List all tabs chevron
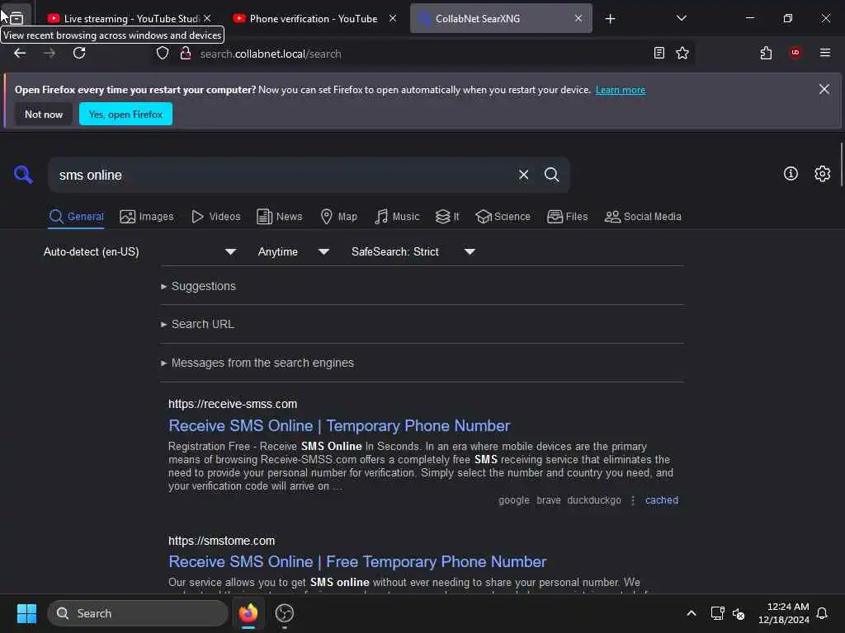Image resolution: width=845 pixels, height=633 pixels. 681,18
